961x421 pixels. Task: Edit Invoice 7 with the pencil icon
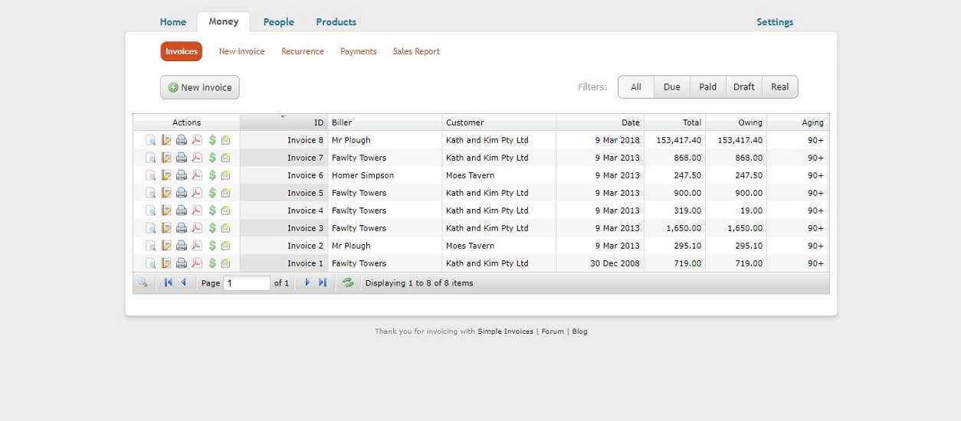tap(166, 158)
